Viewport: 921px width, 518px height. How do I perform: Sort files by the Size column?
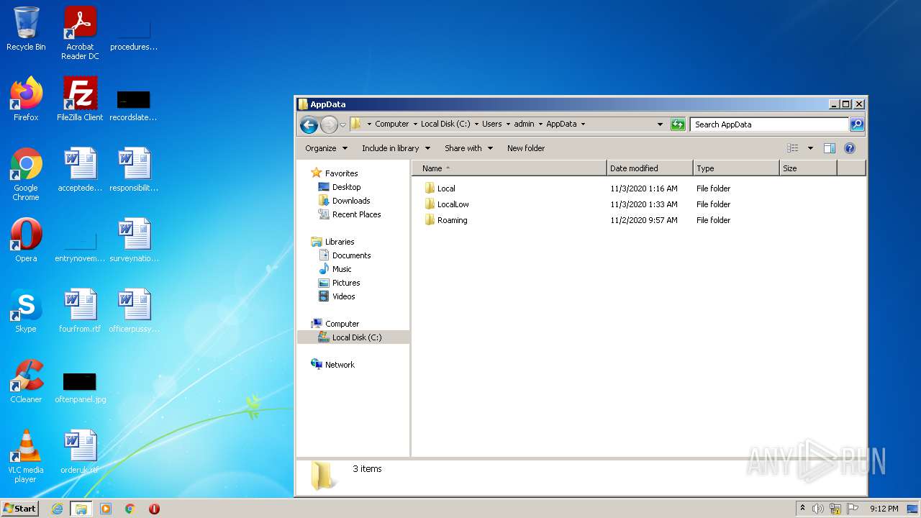pyautogui.click(x=808, y=168)
